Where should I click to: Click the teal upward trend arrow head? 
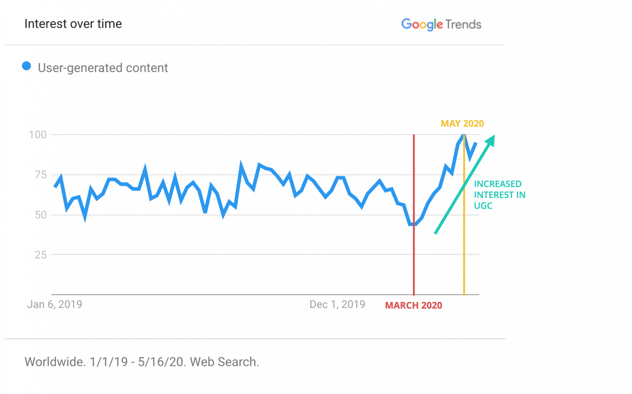490,140
